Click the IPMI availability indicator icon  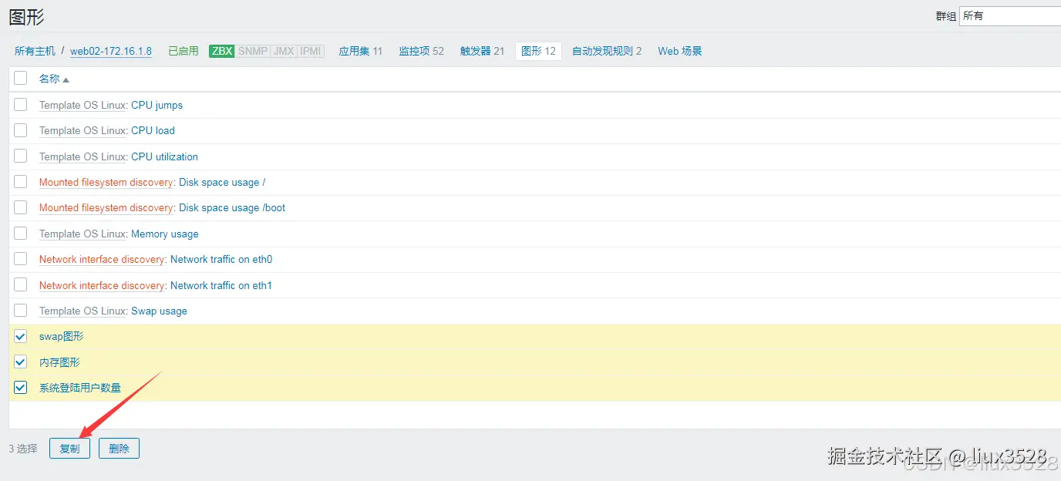(309, 51)
